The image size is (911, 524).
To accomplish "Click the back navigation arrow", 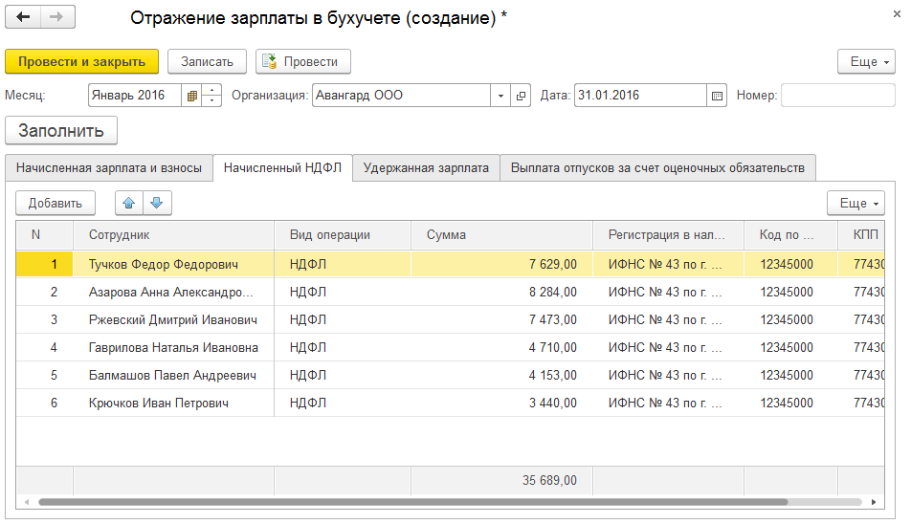I will pyautogui.click(x=24, y=17).
